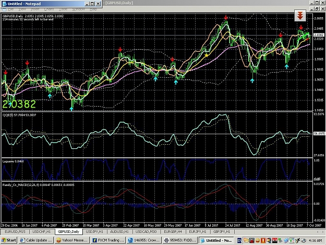The height and width of the screenshot is (245, 326).
Task: Open the USDCAD,M30 chart tab
Action: [146, 231]
